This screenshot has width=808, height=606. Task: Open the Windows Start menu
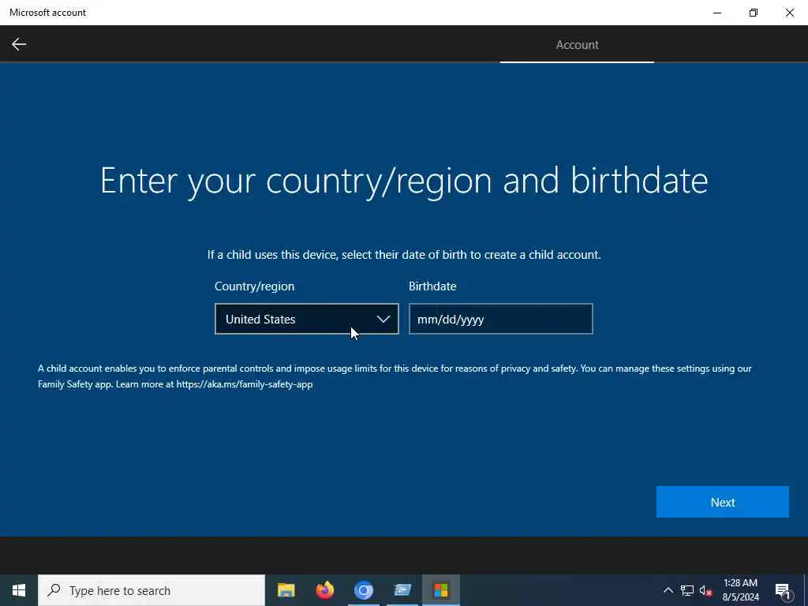(19, 590)
